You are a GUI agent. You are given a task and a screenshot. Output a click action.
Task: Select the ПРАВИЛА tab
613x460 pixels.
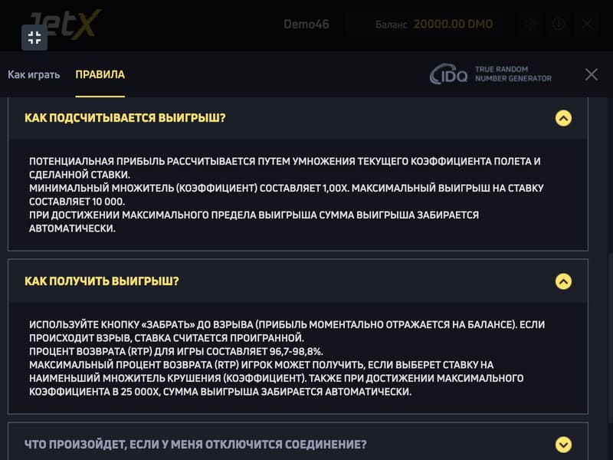(x=100, y=74)
